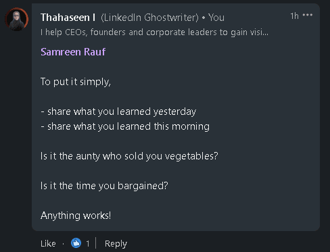Click the blue thumbs-up reaction icon

[x=76, y=243]
